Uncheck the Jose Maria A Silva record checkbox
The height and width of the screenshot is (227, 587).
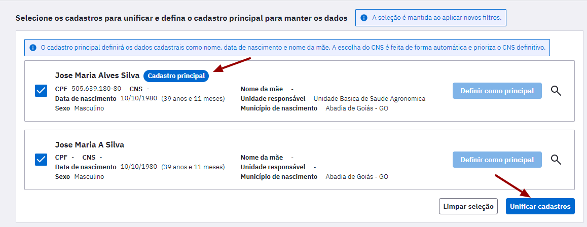(41, 160)
